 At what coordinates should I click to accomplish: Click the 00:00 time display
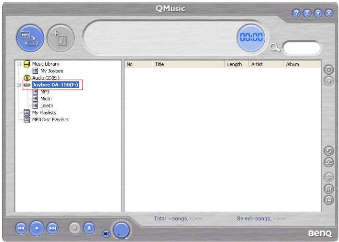[251, 38]
